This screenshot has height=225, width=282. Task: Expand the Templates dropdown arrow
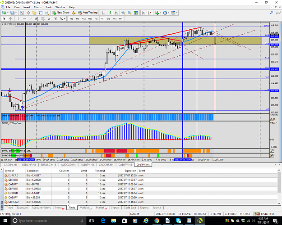tap(176, 13)
